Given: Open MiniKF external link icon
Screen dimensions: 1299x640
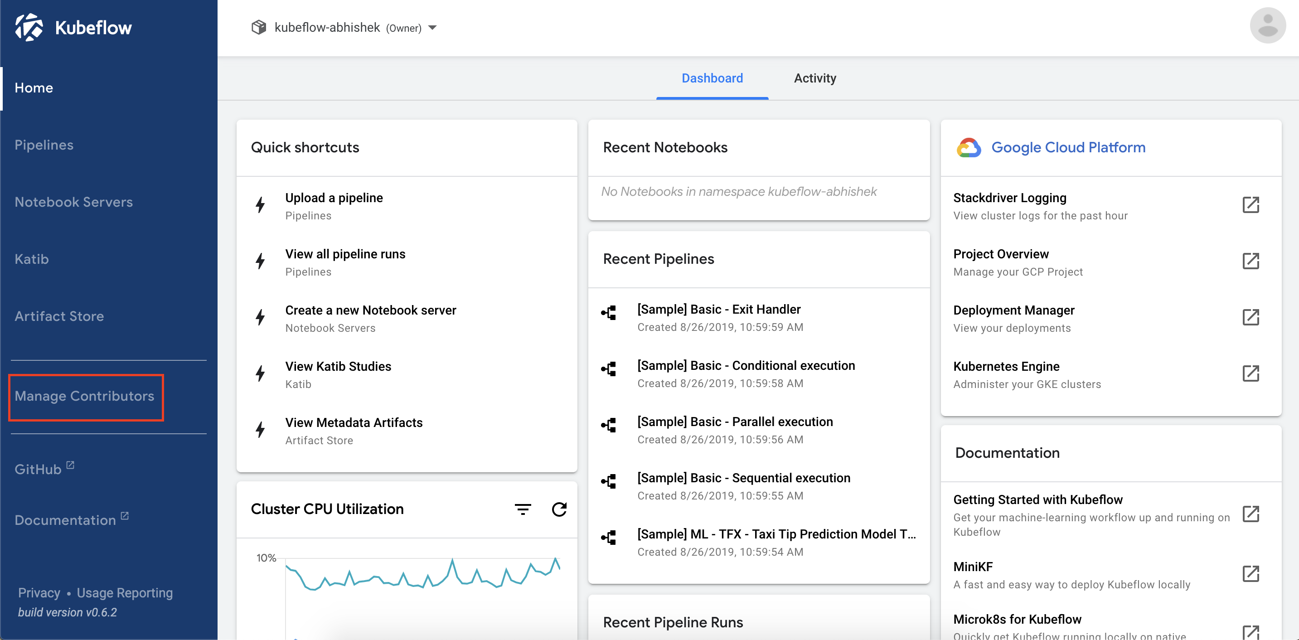Looking at the screenshot, I should coord(1251,573).
